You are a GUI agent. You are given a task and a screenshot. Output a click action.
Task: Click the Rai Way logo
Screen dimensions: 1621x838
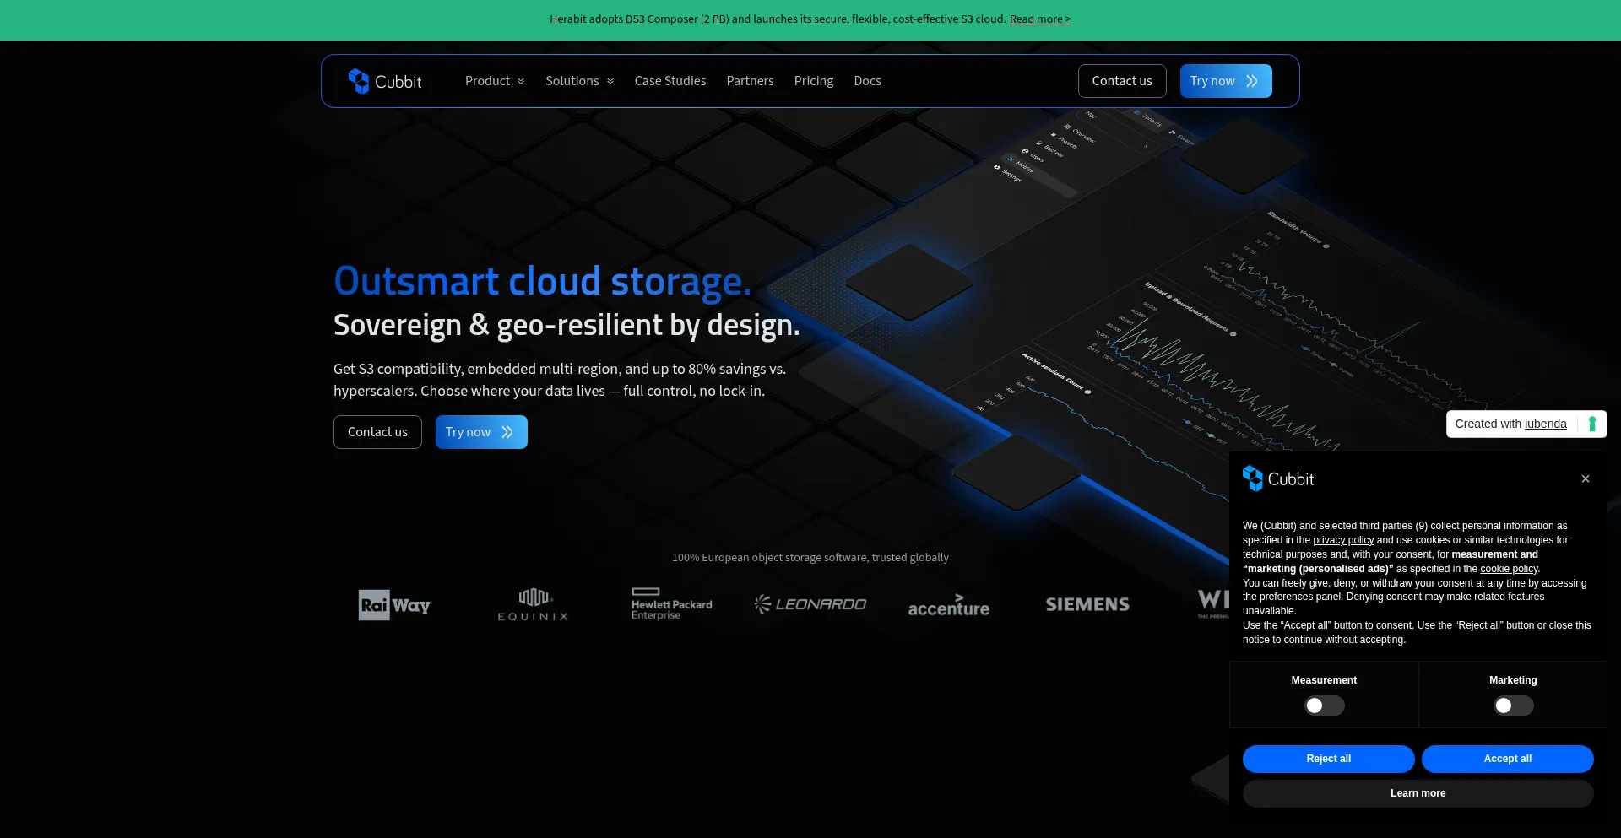[394, 605]
